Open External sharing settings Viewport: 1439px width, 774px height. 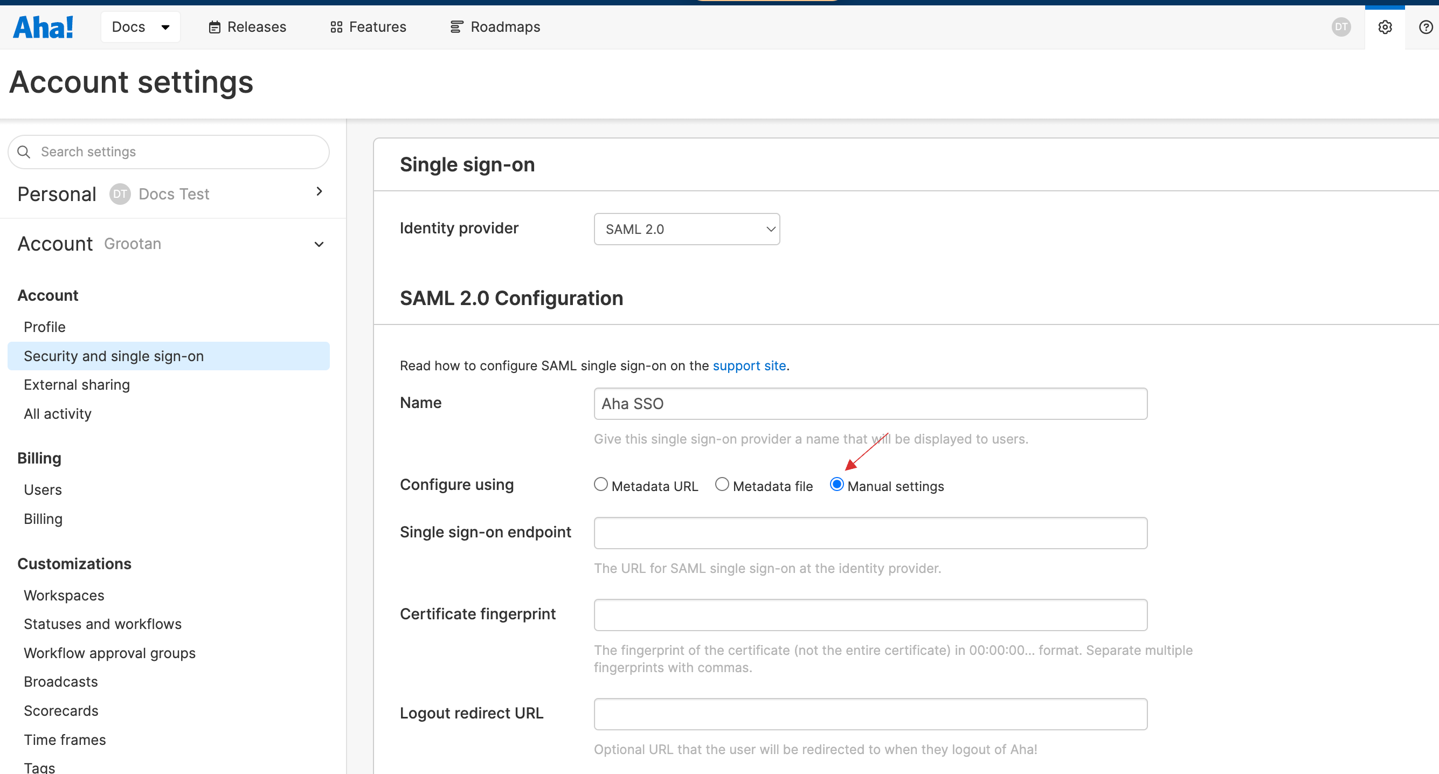77,385
